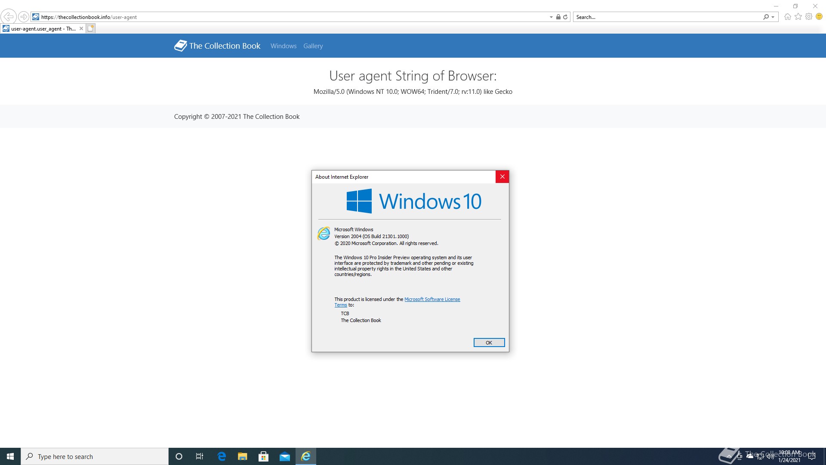826x465 pixels.
Task: Click The Collection Book logo icon
Action: coord(180,46)
